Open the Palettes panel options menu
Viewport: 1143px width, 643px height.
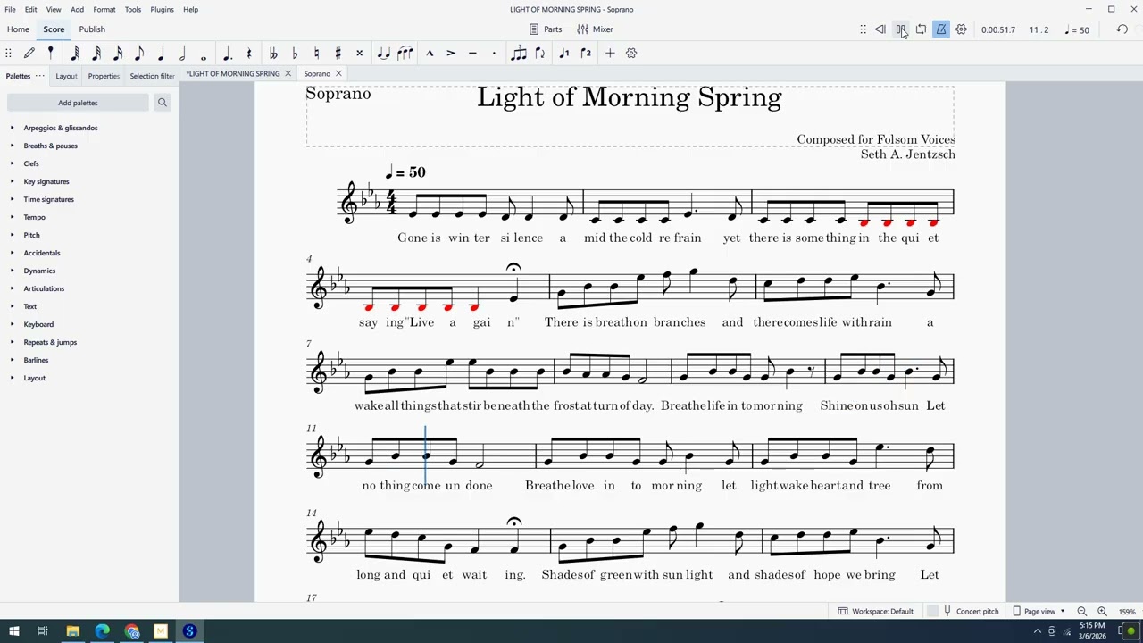[x=40, y=76]
